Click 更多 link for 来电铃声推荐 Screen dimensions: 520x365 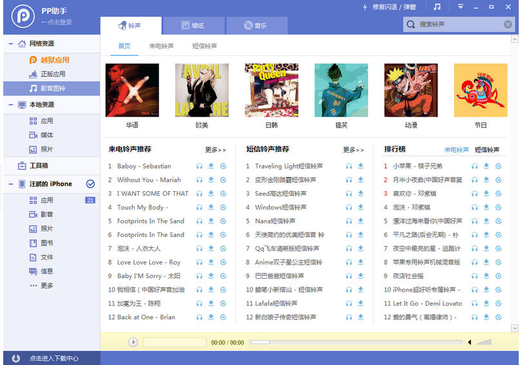pos(216,149)
